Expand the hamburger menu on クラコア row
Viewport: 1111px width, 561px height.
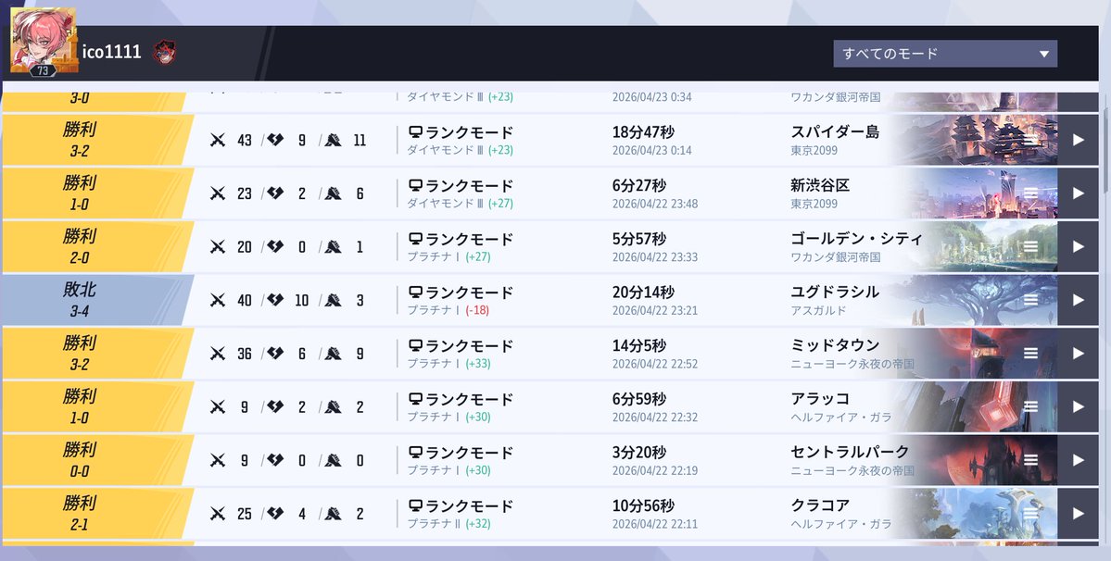tap(1030, 511)
